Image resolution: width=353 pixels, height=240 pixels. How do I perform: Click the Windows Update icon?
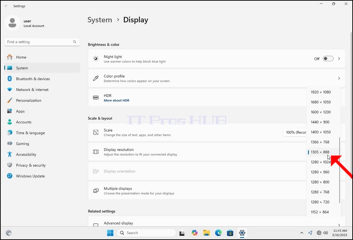click(10, 176)
